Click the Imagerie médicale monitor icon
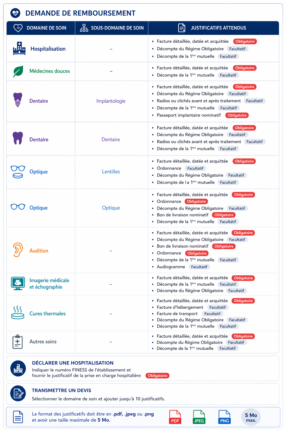The width and height of the screenshot is (287, 431). click(x=18, y=283)
